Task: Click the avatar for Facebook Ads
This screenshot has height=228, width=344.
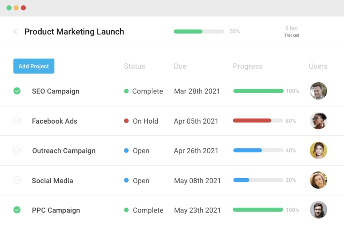Action: click(x=318, y=121)
